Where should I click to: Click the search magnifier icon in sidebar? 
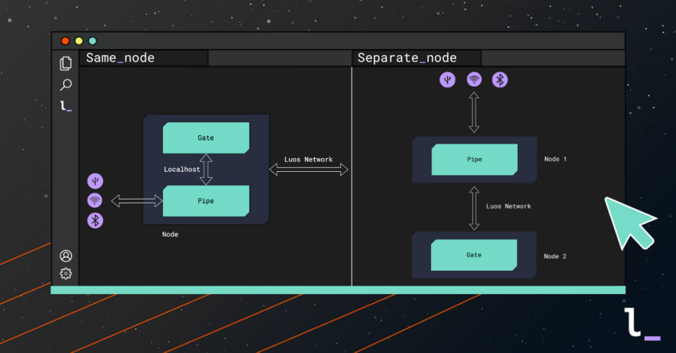pos(65,85)
